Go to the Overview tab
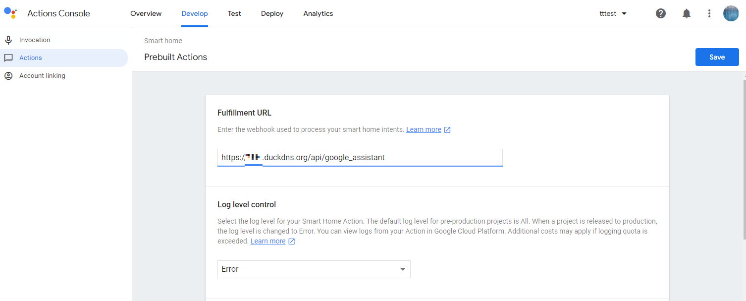 click(146, 13)
